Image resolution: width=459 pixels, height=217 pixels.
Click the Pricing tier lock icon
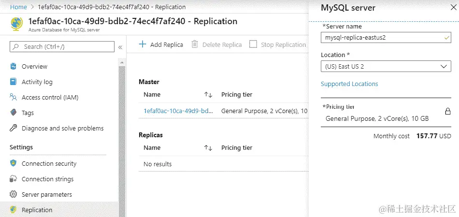coord(447,111)
